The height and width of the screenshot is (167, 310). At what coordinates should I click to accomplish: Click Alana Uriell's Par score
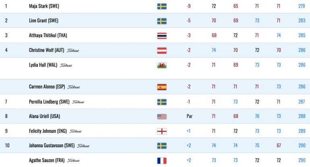click(x=189, y=116)
